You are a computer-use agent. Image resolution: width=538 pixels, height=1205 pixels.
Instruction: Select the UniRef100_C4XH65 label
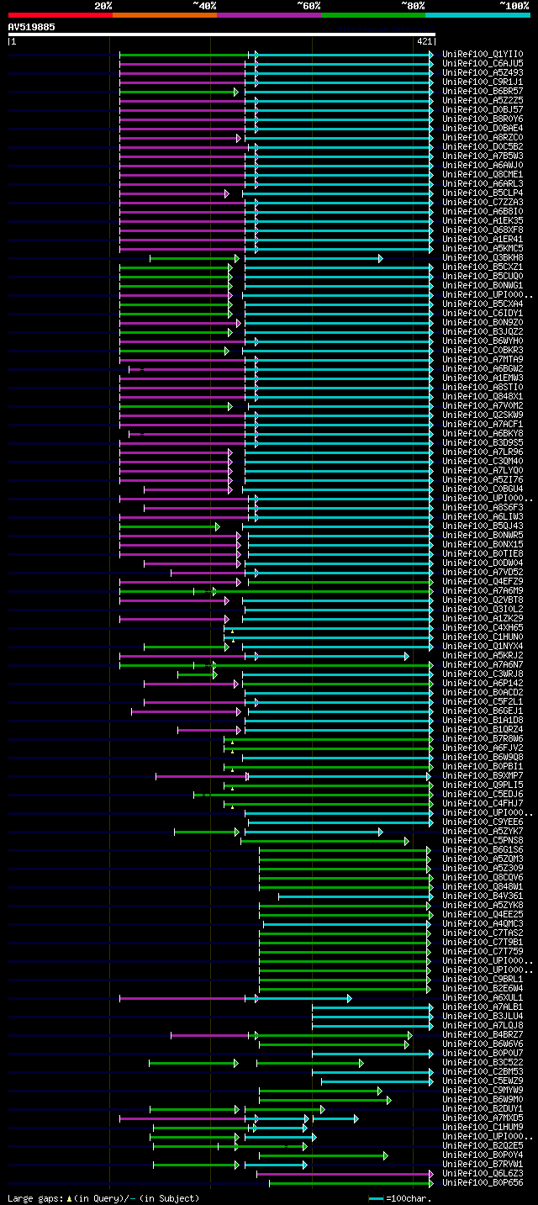(483, 627)
